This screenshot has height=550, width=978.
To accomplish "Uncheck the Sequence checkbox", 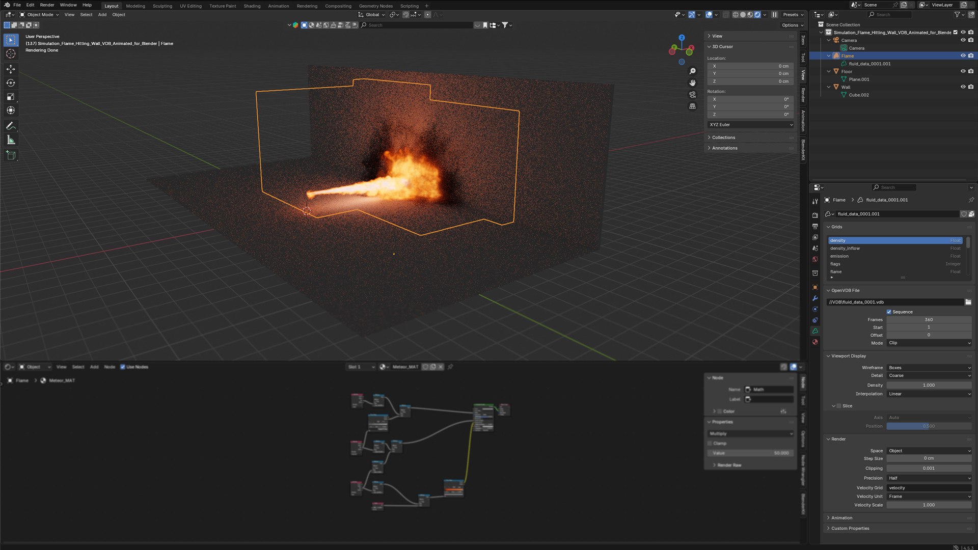I will point(889,312).
